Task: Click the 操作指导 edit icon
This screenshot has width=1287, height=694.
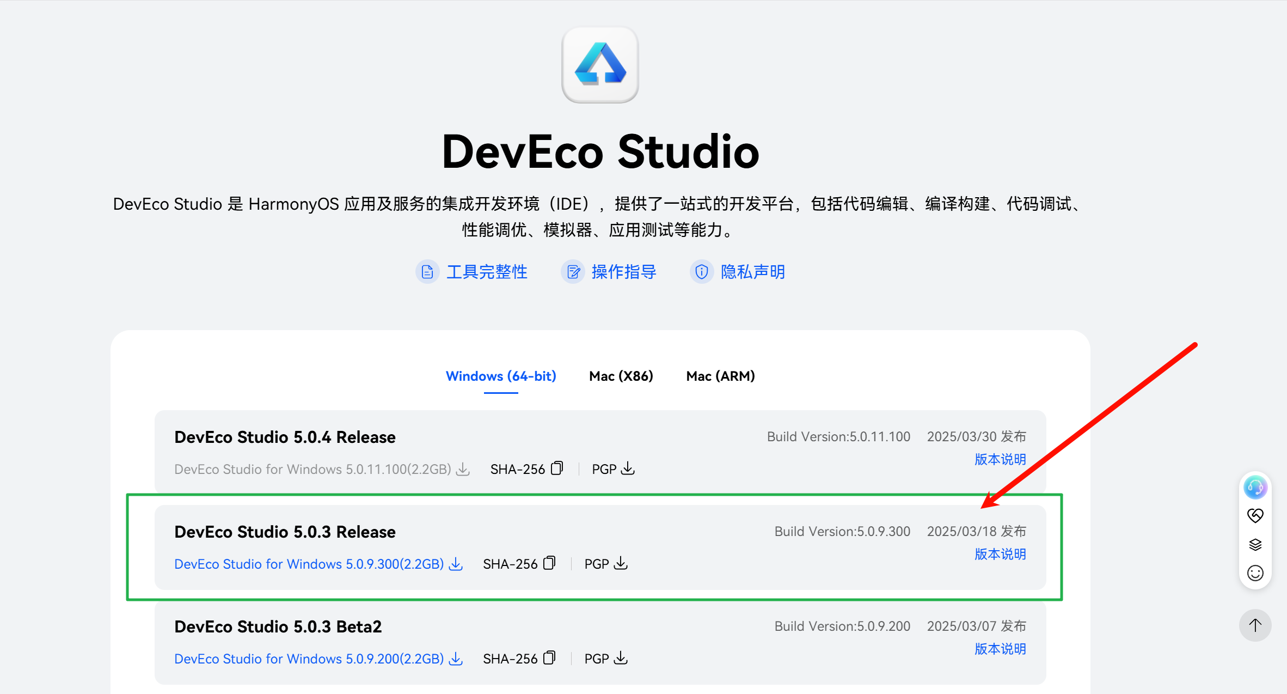Action: tap(573, 271)
